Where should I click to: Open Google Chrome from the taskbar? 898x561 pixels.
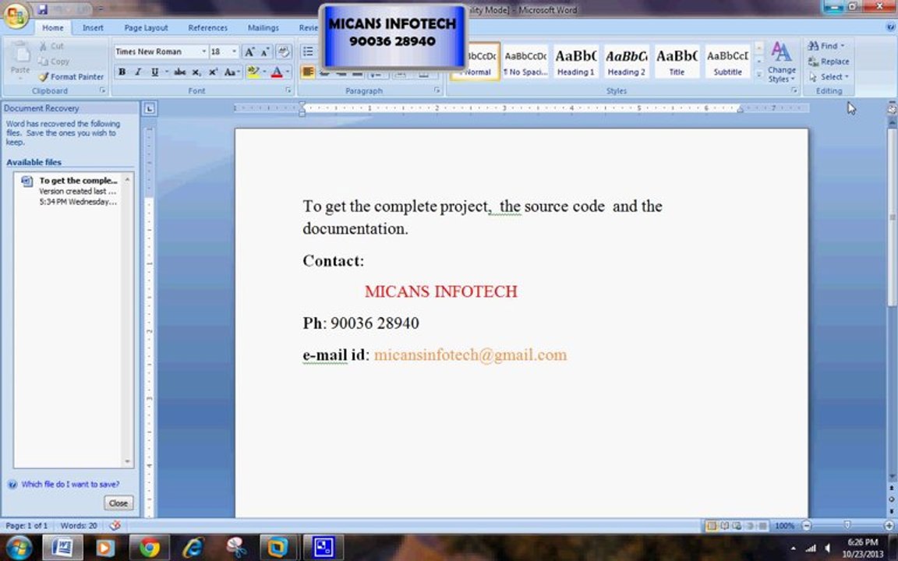click(x=149, y=548)
